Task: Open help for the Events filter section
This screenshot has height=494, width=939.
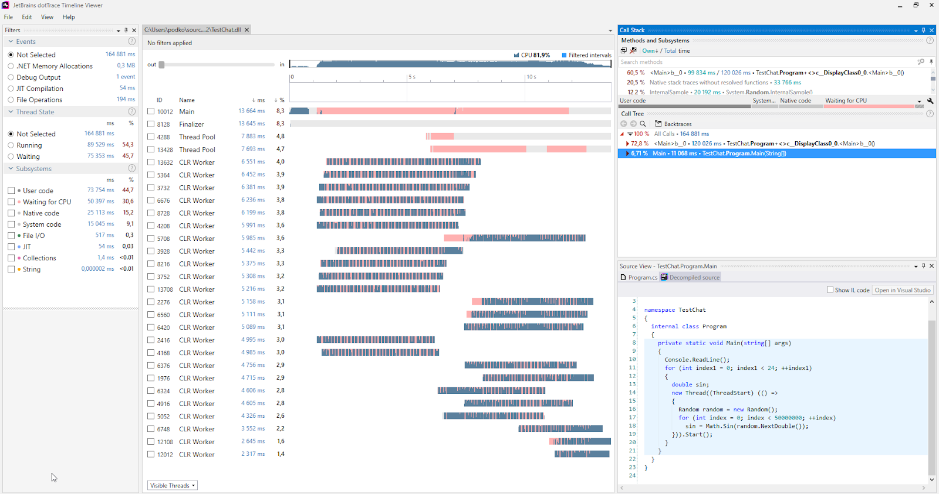Action: [x=131, y=42]
